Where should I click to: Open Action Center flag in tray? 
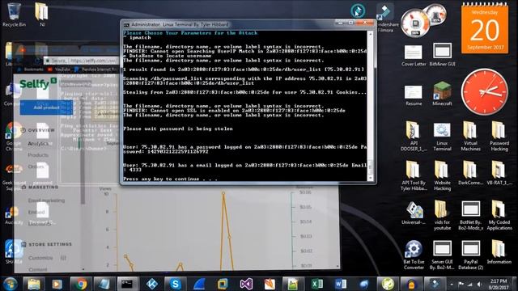[461, 284]
